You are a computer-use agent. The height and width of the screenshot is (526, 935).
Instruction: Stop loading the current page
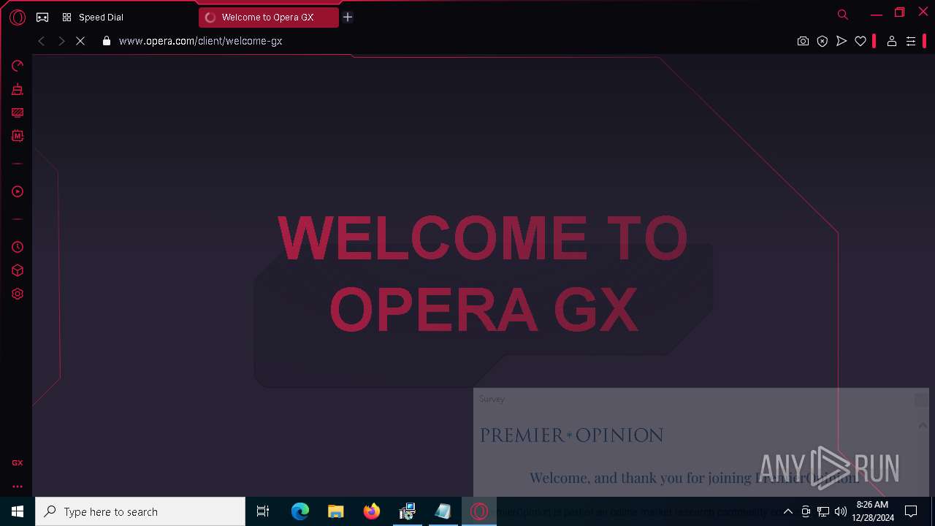coord(80,41)
